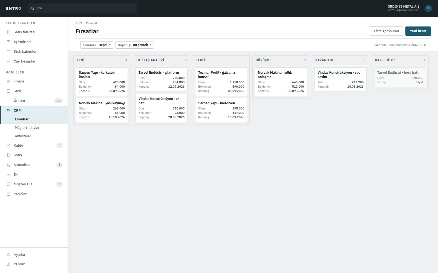Click the CRM breadcrumb link

(x=79, y=23)
